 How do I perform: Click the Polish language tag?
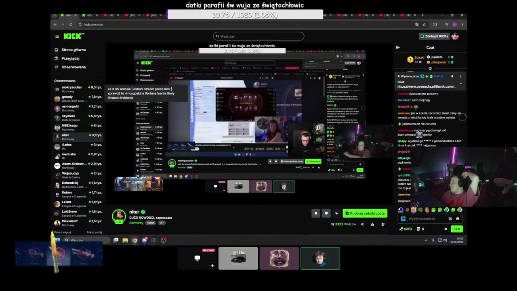[151, 223]
